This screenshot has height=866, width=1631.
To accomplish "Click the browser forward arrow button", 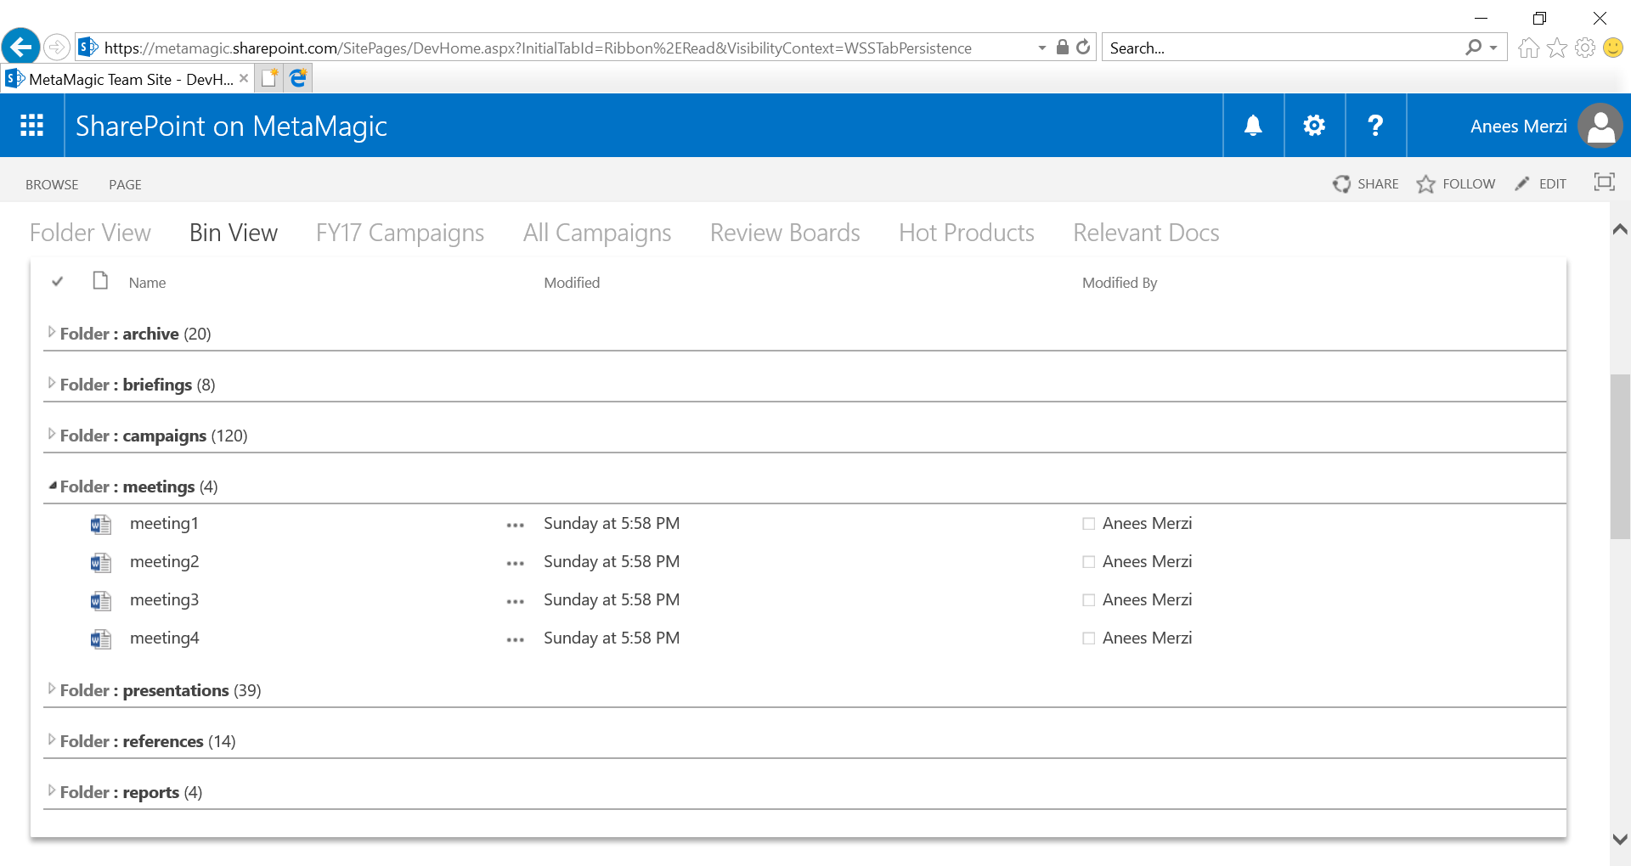I will (x=56, y=47).
